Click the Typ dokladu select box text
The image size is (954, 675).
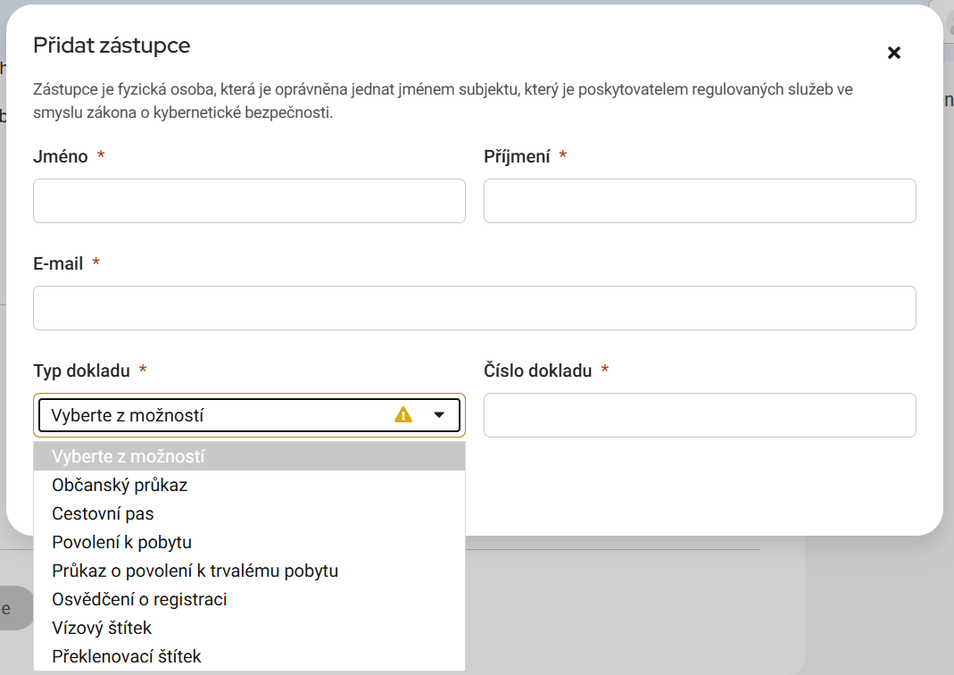pos(128,415)
